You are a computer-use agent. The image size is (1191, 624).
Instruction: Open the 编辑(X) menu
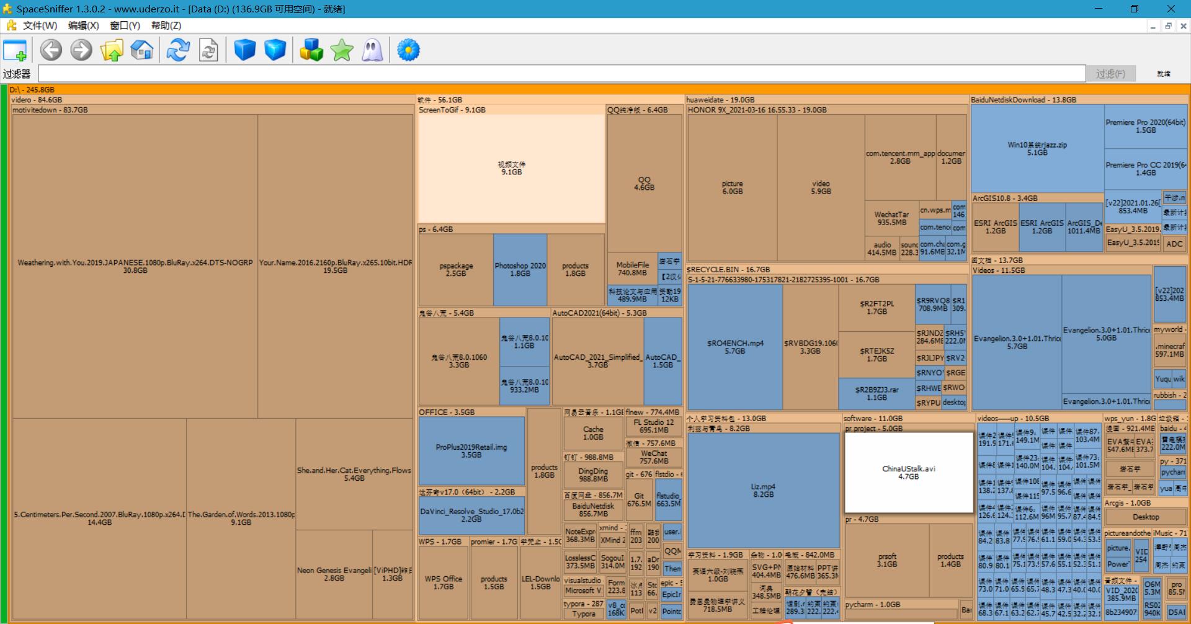coord(83,25)
